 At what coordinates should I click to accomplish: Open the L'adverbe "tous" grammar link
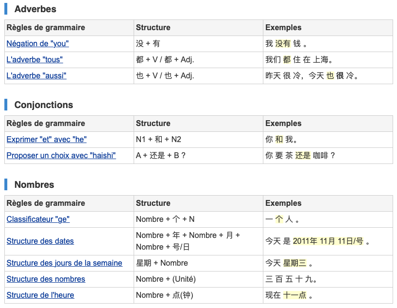pos(35,60)
